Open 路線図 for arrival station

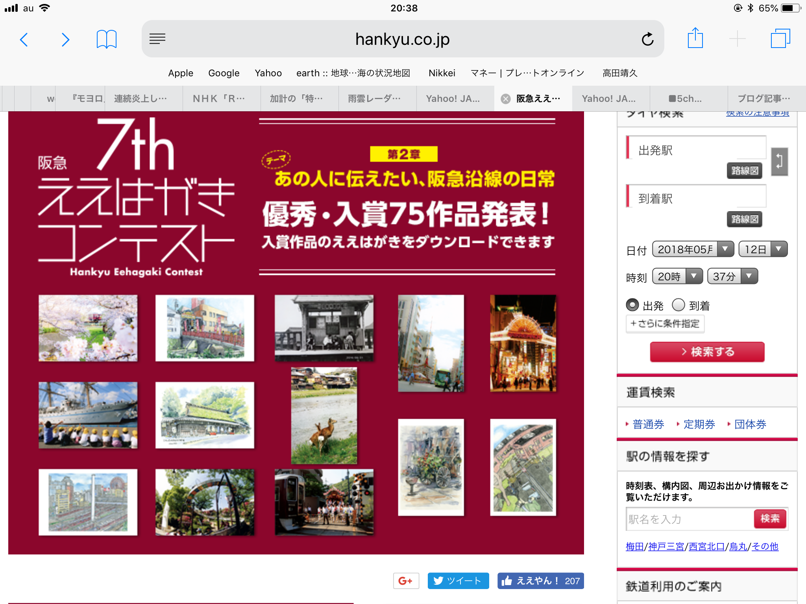coord(744,219)
